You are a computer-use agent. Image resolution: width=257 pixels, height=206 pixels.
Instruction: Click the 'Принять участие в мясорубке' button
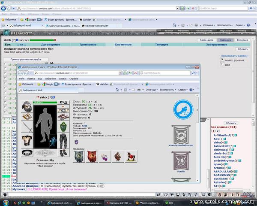pyautogui.click(x=26, y=59)
